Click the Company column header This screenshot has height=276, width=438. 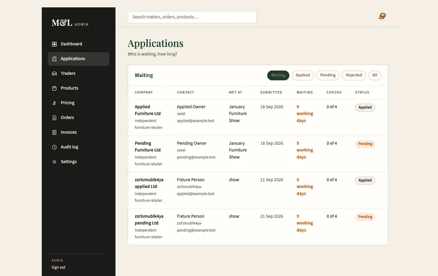[144, 92]
